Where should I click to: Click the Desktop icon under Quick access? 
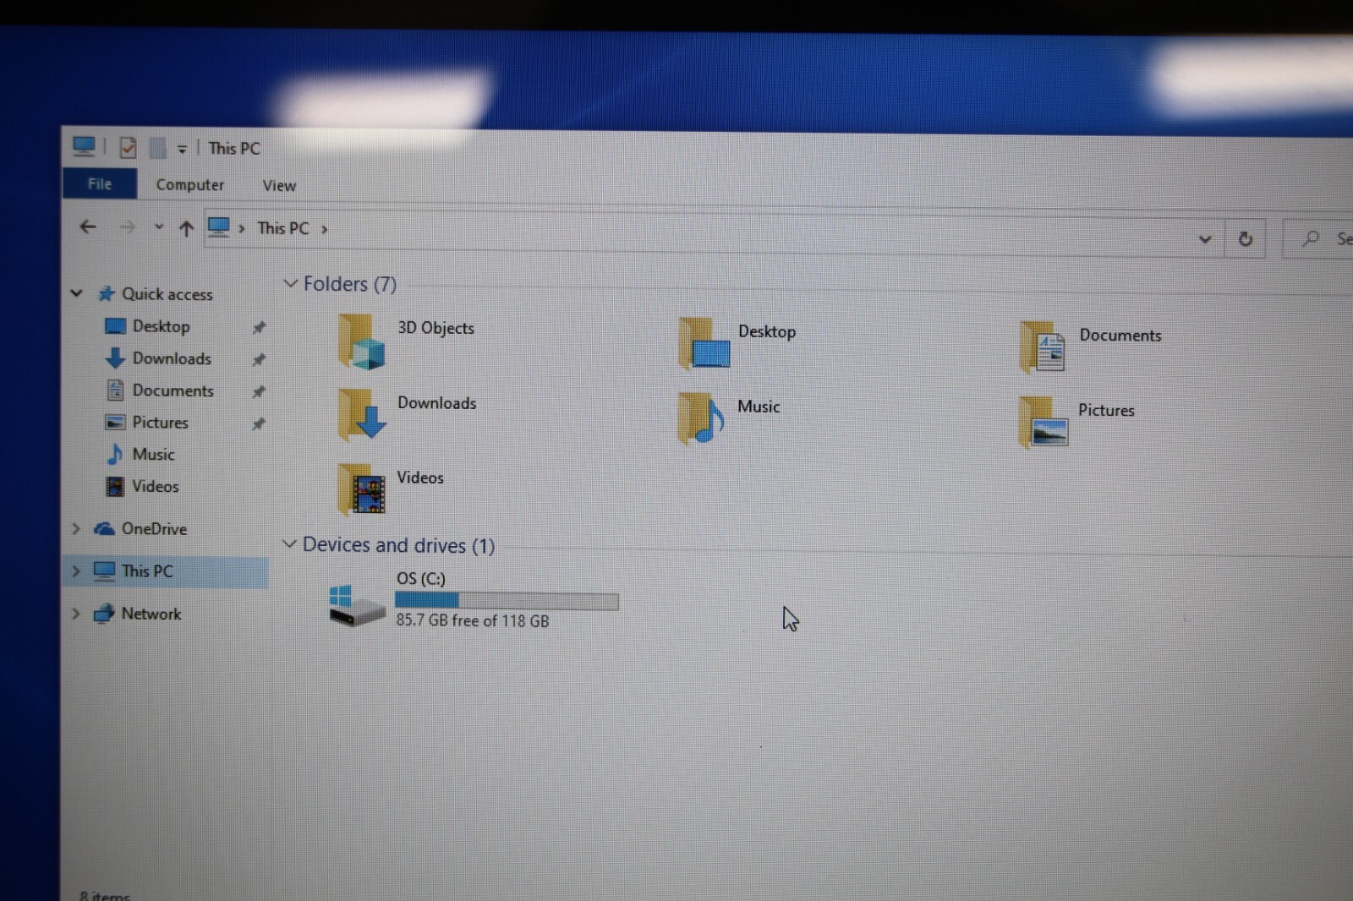tap(115, 326)
